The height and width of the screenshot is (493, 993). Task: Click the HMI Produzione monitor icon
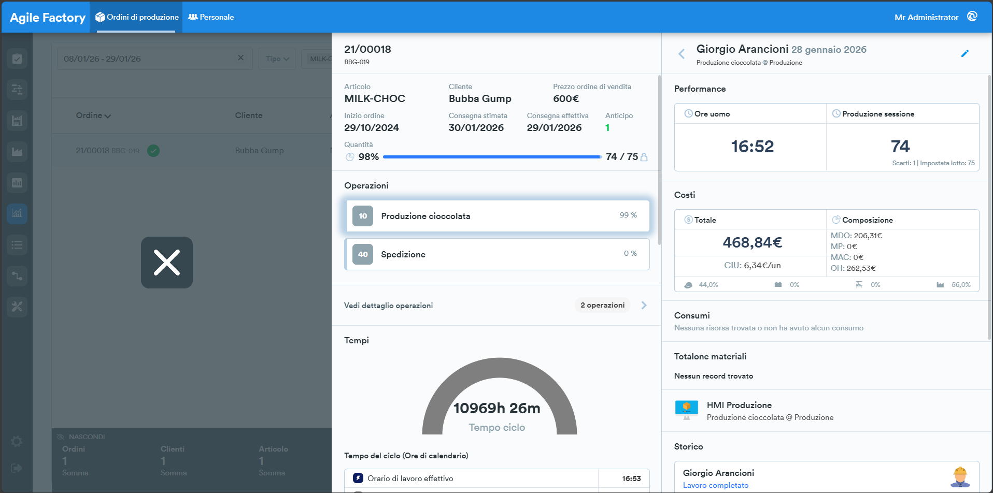687,410
